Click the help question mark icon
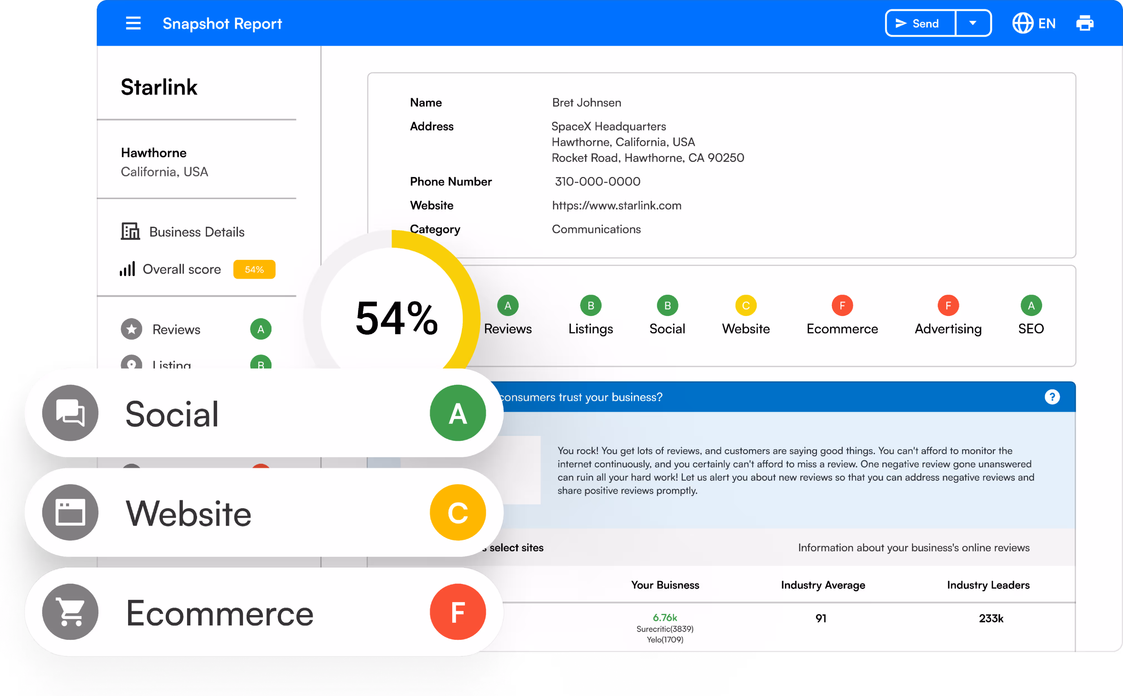The height and width of the screenshot is (696, 1123). [x=1052, y=397]
